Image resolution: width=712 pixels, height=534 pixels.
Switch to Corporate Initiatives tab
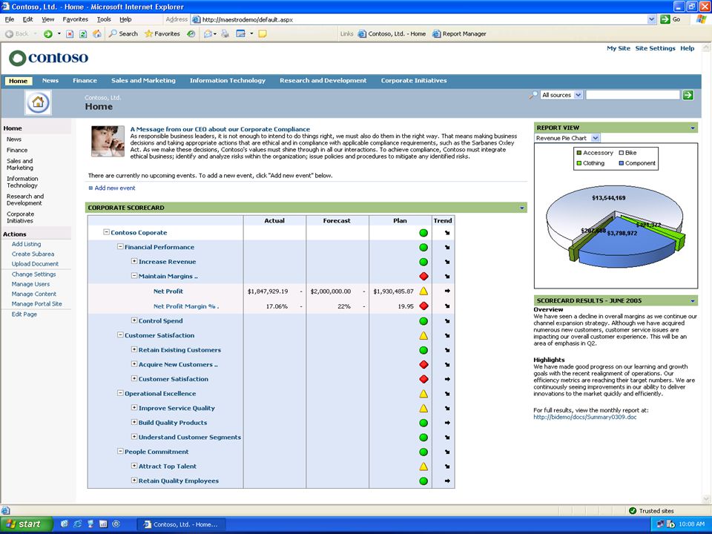pyautogui.click(x=414, y=80)
